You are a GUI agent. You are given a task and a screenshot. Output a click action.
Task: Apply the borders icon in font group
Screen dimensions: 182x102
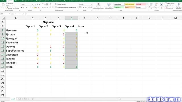[30, 7]
